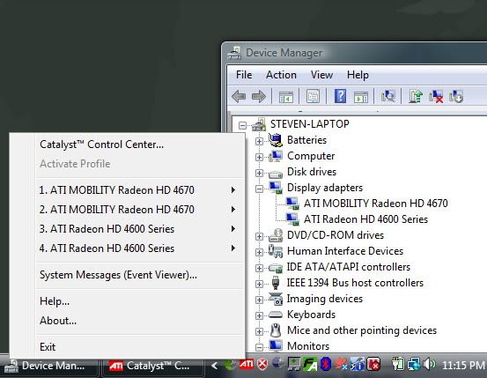
Task: Click the network connection tray icon
Action: pos(414,364)
